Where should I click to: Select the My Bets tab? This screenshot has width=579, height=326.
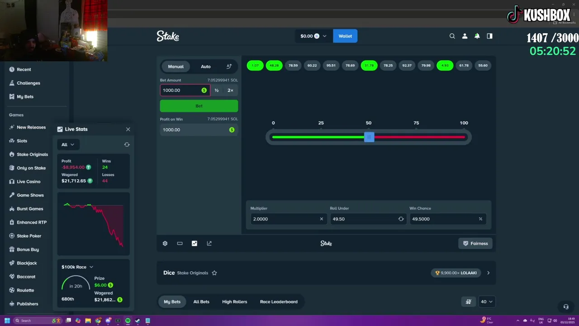[x=172, y=302]
